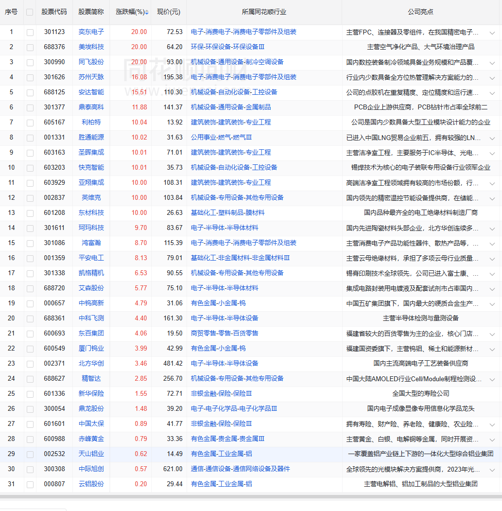Image resolution: width=502 pixels, height=511 pixels.
Task: Click the sort arrow icon beside 涨跌幅(%)
Action: 147,12
